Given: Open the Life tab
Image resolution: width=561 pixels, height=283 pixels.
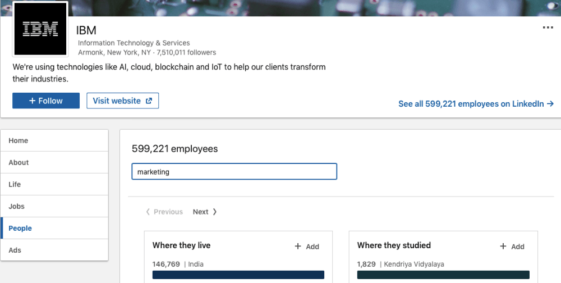Looking at the screenshot, I should click(x=54, y=184).
